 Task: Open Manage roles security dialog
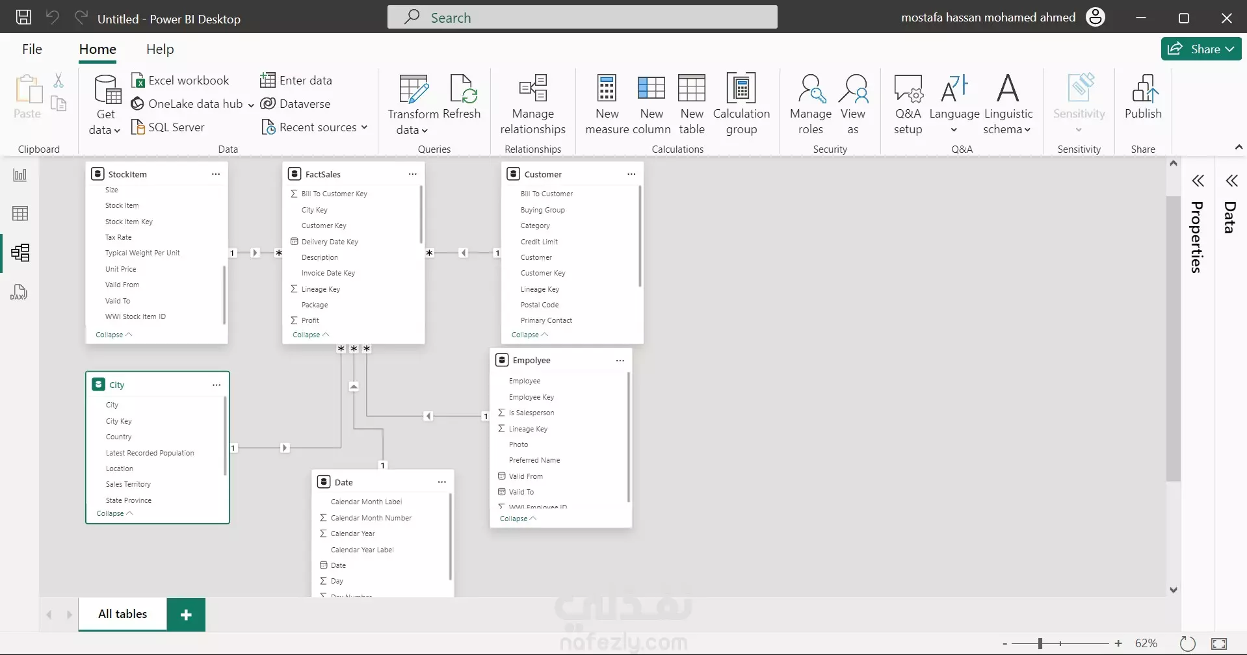tap(811, 105)
